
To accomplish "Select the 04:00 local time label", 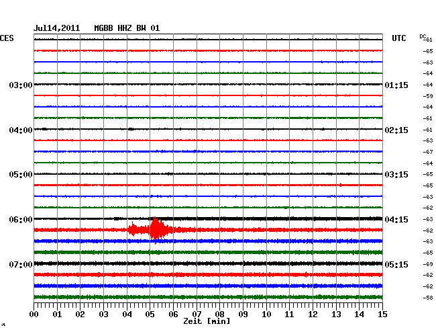I will click(21, 130).
